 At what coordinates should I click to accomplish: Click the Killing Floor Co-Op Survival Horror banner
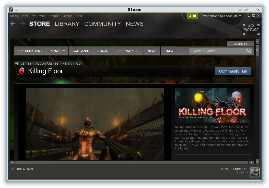pos(212,105)
